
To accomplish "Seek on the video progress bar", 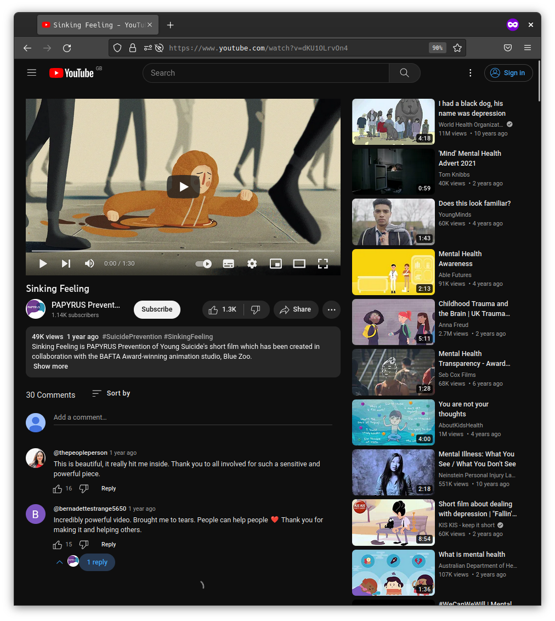I will click(183, 251).
